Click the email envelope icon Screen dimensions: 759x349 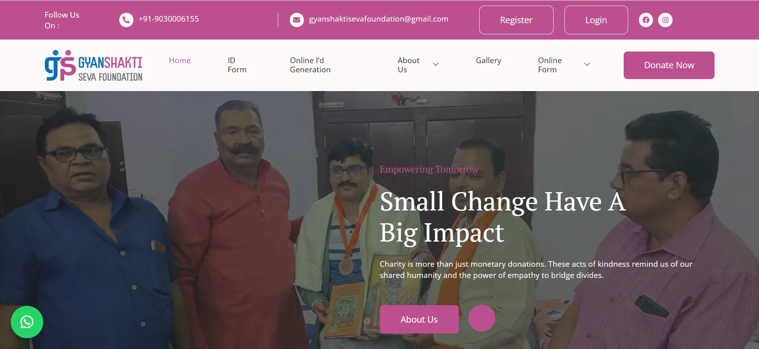297,20
